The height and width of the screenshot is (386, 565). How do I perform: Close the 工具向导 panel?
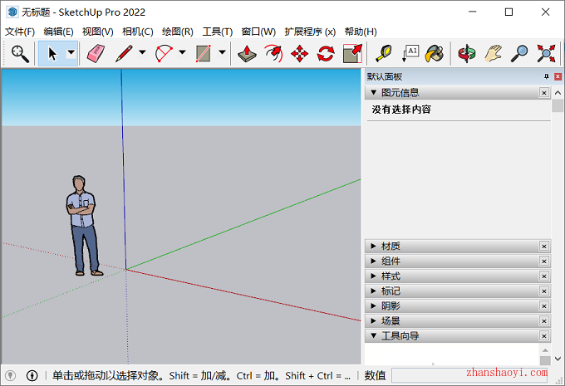pos(544,336)
